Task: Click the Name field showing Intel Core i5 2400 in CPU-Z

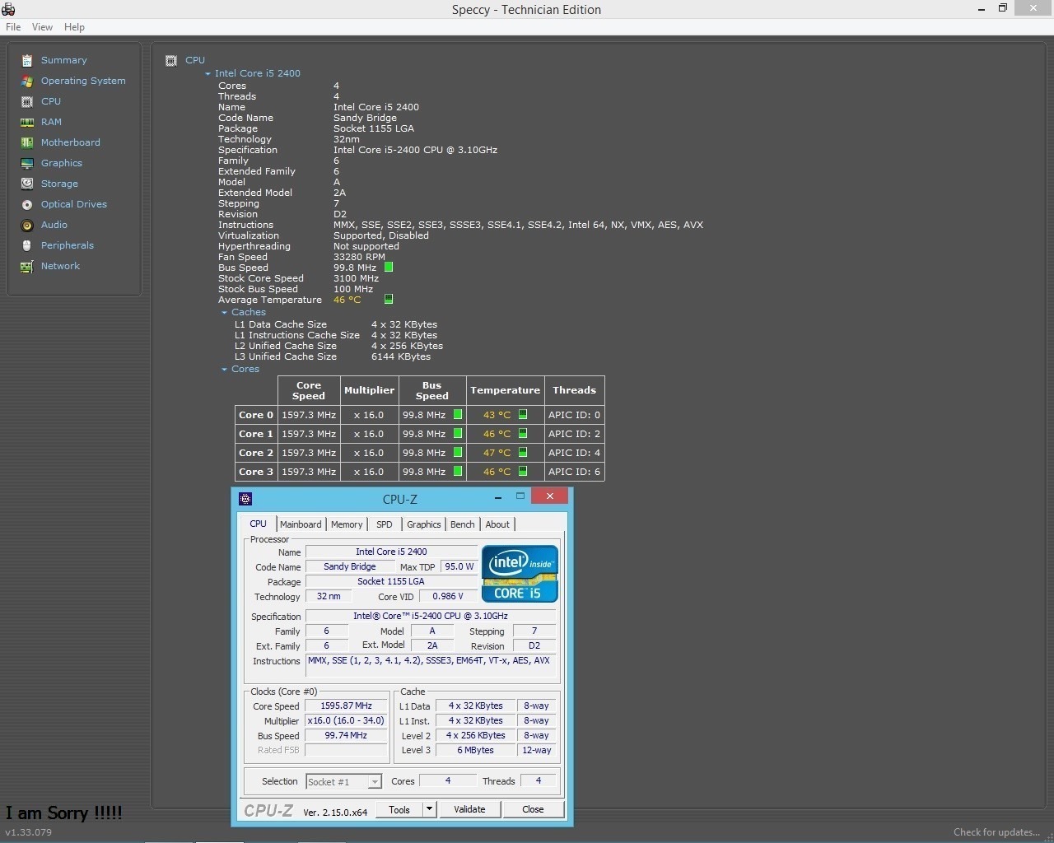Action: pos(391,552)
